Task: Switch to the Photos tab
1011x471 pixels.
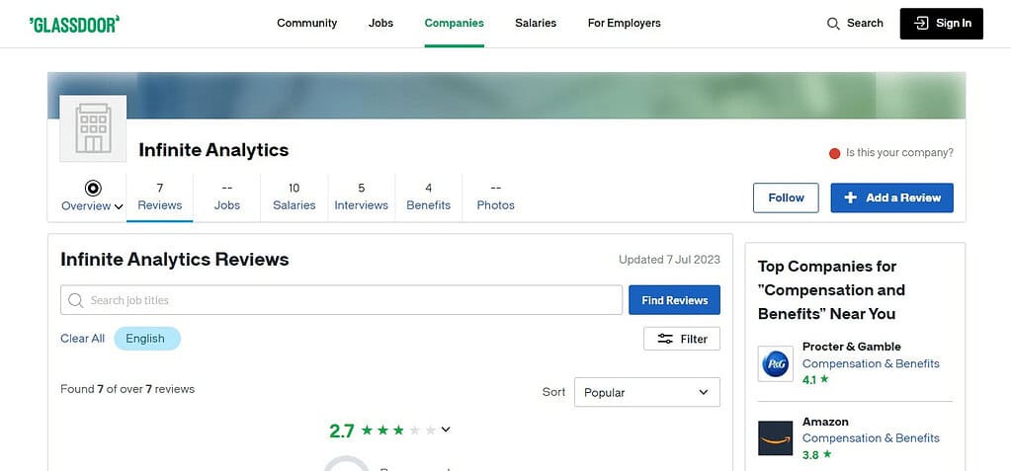Action: point(496,197)
